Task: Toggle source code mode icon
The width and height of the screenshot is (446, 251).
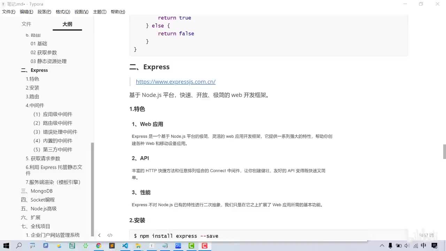Action: (x=110, y=235)
